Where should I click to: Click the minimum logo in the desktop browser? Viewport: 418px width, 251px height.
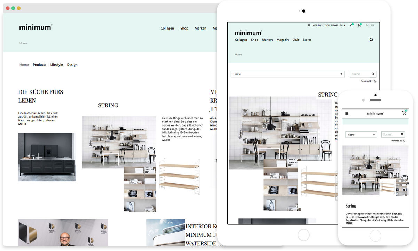pos(36,27)
